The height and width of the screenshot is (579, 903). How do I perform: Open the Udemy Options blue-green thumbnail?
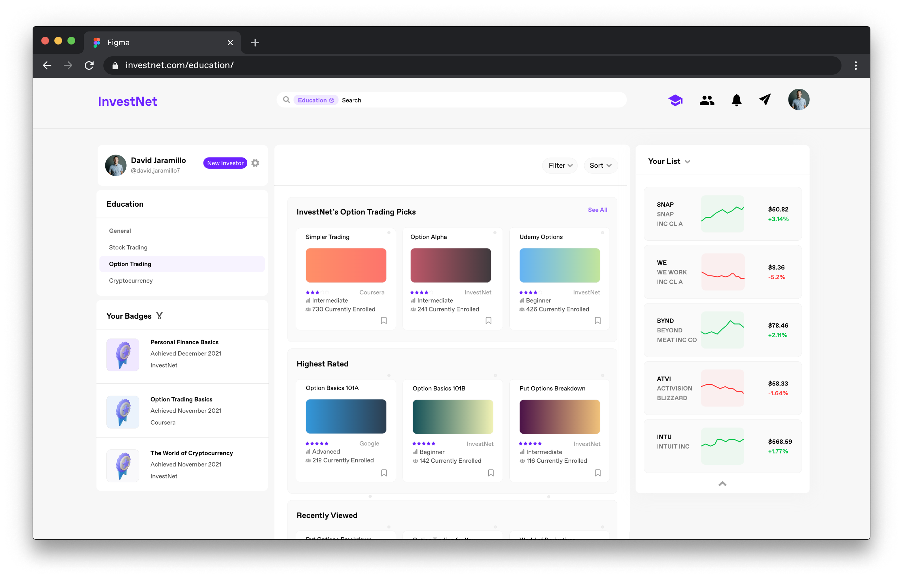pyautogui.click(x=559, y=265)
